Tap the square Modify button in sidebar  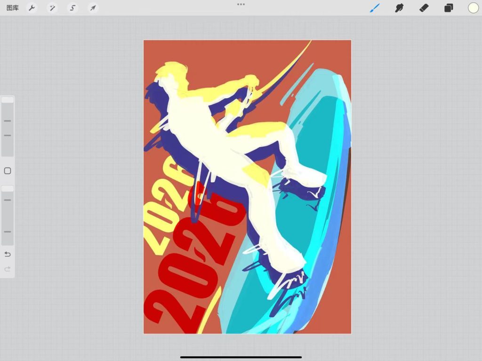click(x=8, y=171)
